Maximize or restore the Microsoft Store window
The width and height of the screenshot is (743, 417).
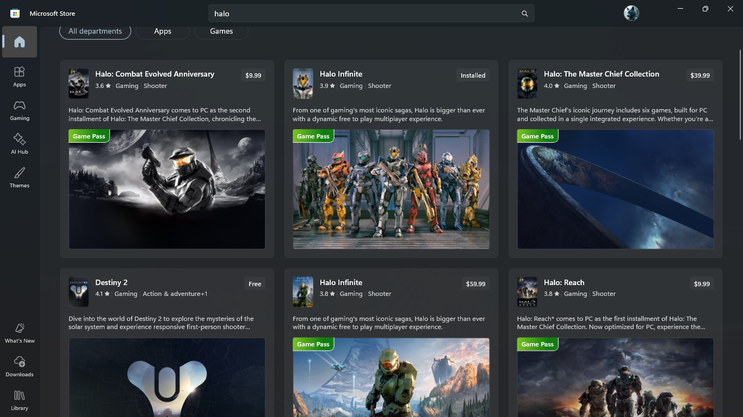coord(705,9)
